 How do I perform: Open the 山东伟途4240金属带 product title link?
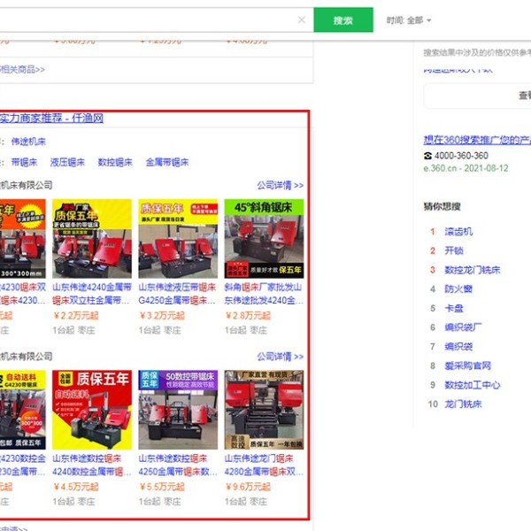[x=92, y=294]
